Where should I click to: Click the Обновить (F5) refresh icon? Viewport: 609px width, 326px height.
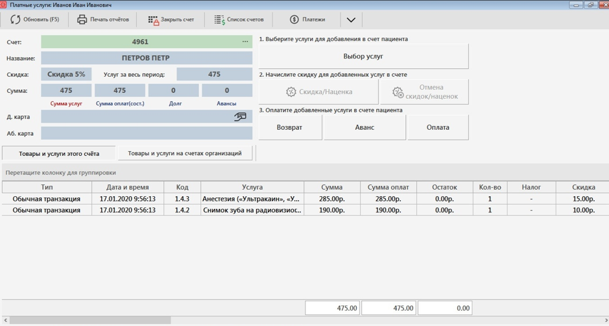click(15, 19)
